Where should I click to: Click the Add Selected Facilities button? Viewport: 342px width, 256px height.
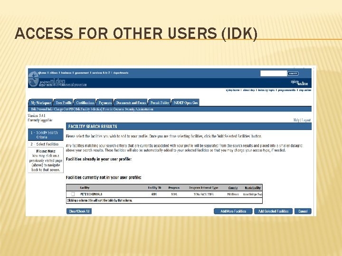(x=273, y=211)
